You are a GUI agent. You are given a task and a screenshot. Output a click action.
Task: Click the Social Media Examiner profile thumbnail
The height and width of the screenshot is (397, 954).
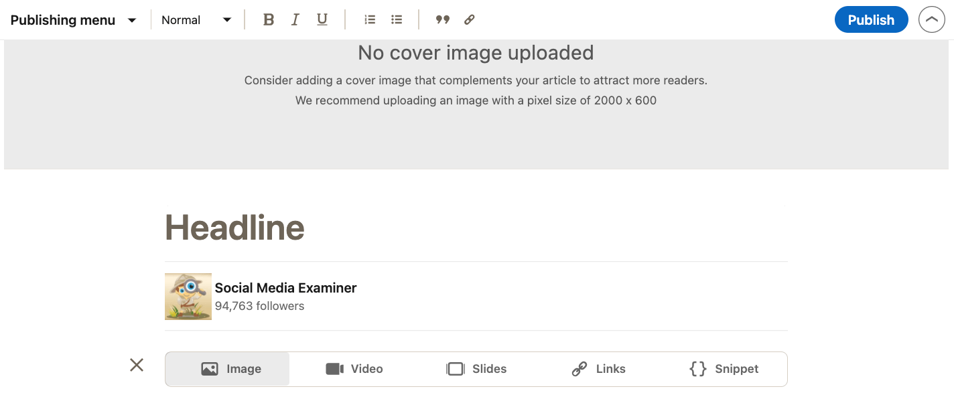188,296
